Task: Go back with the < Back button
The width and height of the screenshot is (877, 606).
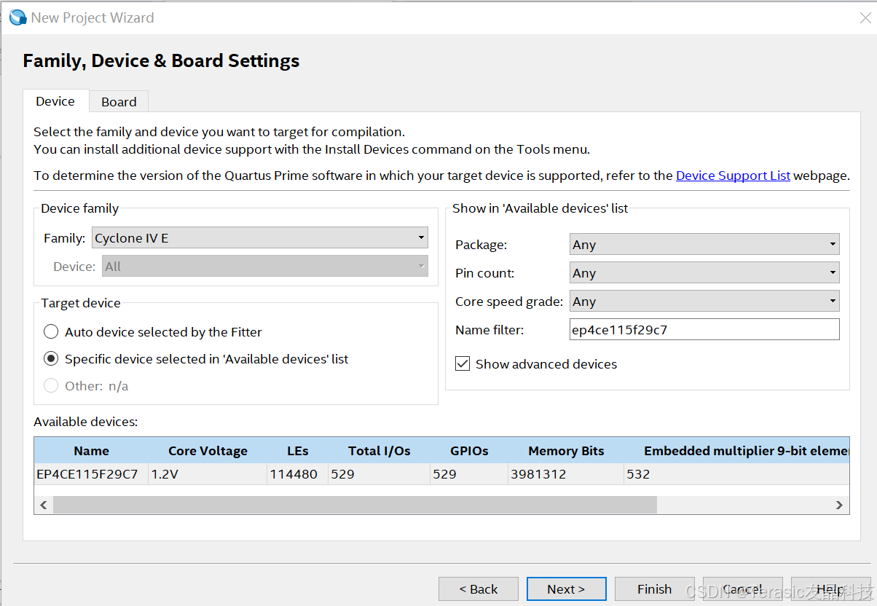Action: (x=479, y=589)
